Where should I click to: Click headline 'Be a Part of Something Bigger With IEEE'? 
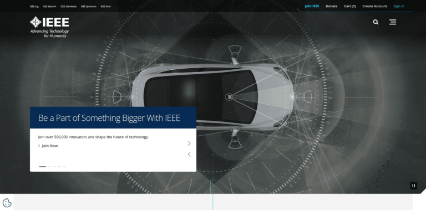(109, 118)
